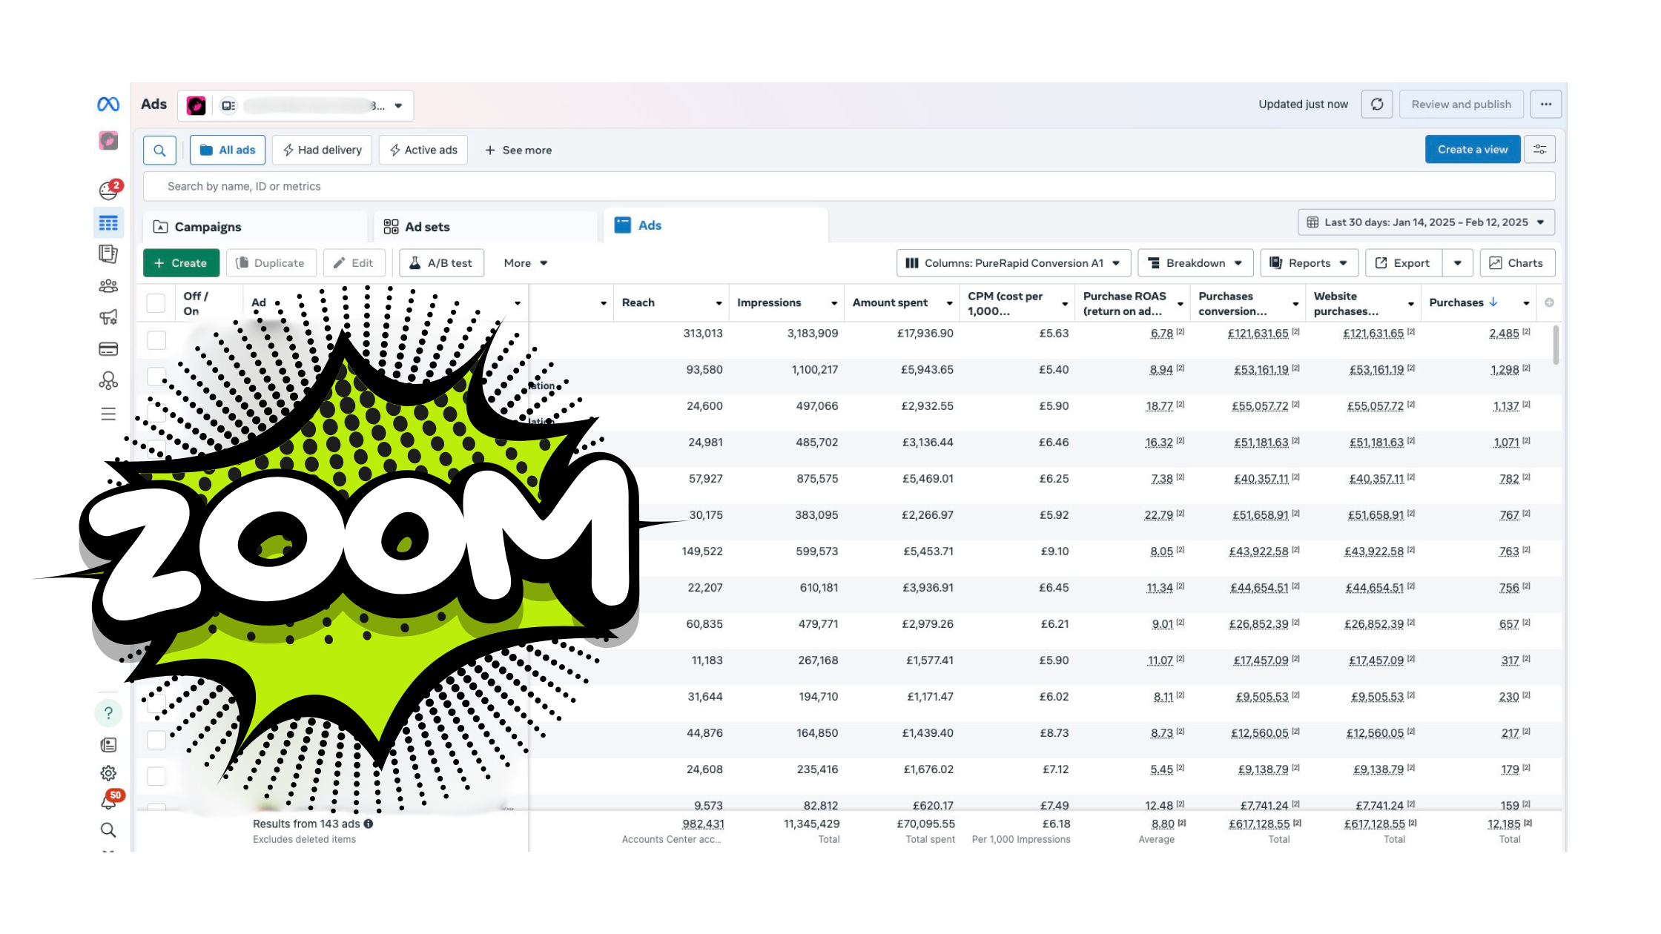The width and height of the screenshot is (1661, 934).
Task: Open the business account avatar in sidebar
Action: point(108,140)
